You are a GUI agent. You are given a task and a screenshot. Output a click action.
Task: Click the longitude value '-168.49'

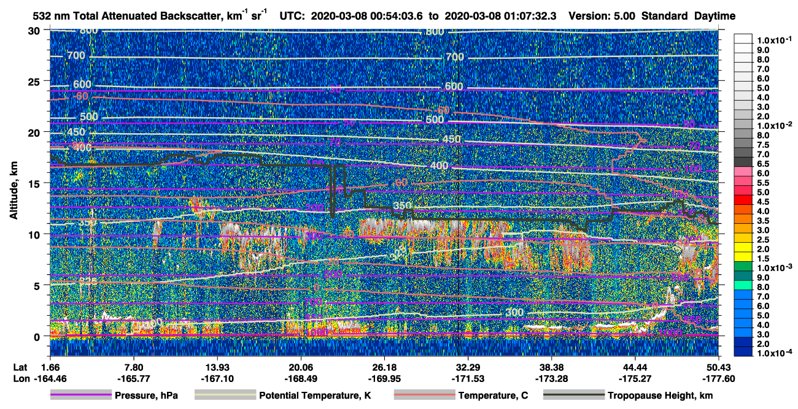pyautogui.click(x=301, y=378)
